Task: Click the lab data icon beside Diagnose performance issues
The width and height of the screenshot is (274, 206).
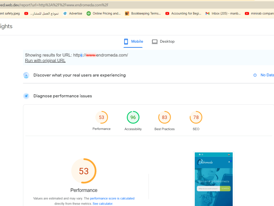Action: [26, 96]
